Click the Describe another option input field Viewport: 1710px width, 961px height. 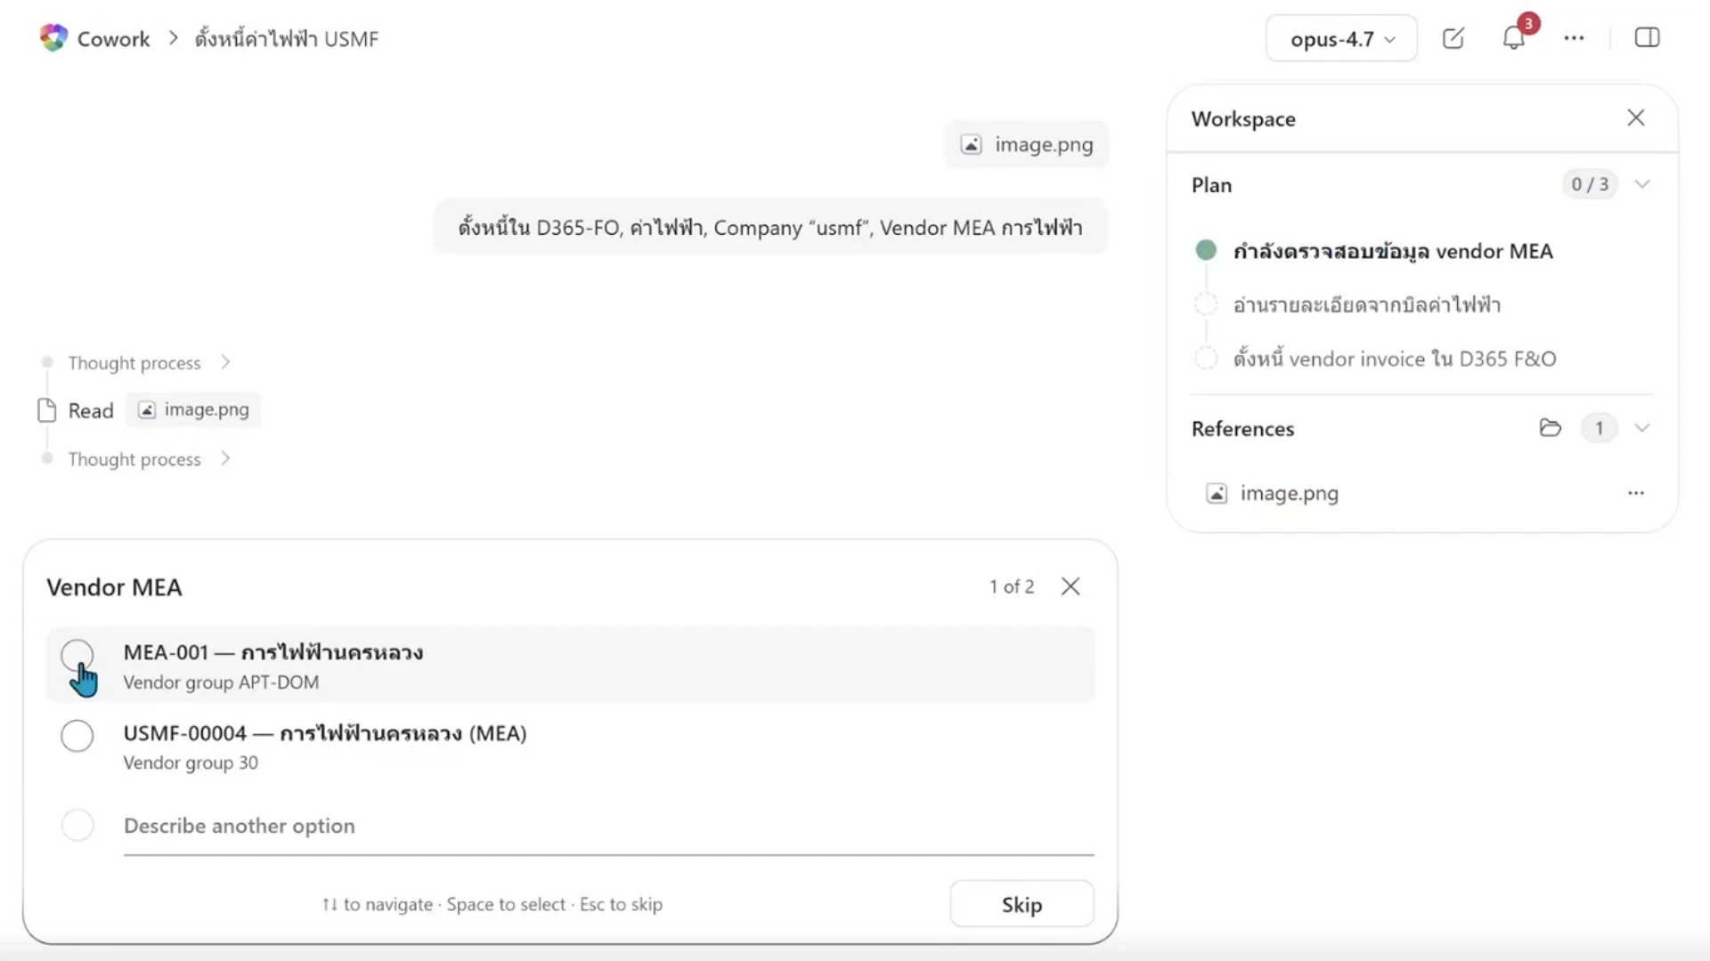click(x=608, y=827)
